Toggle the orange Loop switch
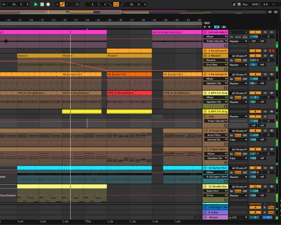This screenshot has height=225, width=281. click(x=116, y=4)
